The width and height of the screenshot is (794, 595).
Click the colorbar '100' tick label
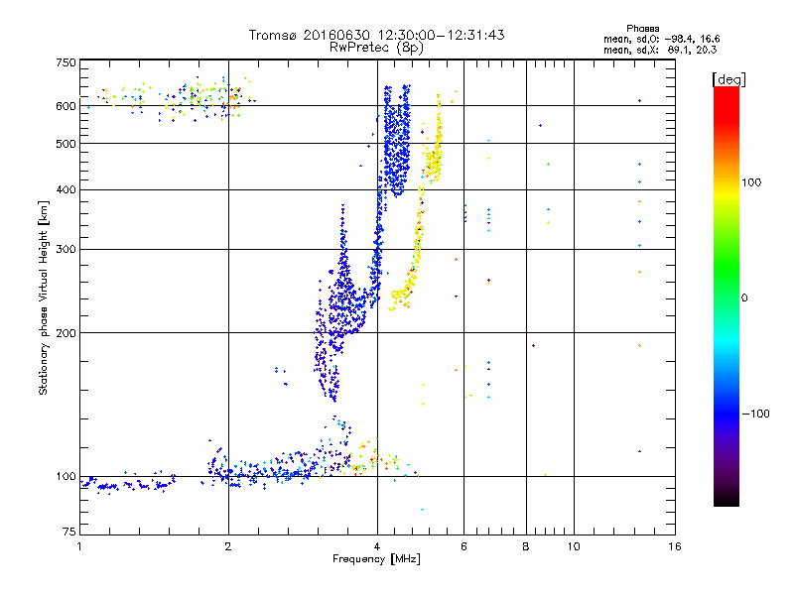751,182
